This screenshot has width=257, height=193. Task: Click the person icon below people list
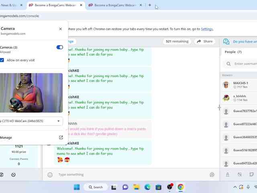coord(228,175)
